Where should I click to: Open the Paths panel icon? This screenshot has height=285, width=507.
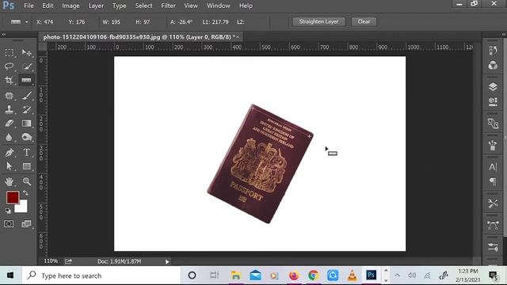tap(493, 226)
